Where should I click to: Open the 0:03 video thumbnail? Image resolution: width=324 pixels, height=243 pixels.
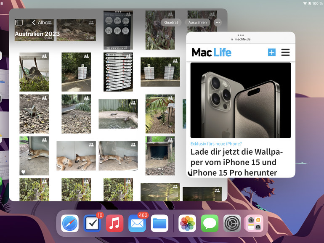(x=34, y=30)
